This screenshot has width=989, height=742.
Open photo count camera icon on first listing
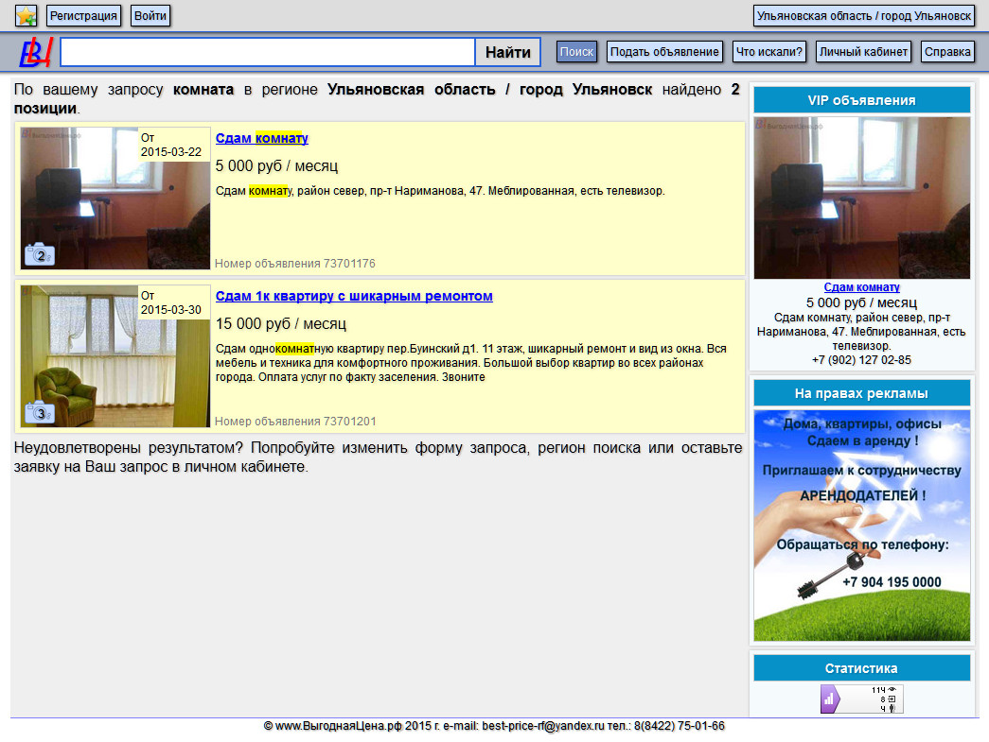(x=40, y=254)
